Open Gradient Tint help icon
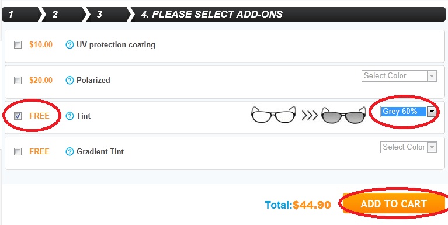The image size is (448, 225). coord(70,151)
